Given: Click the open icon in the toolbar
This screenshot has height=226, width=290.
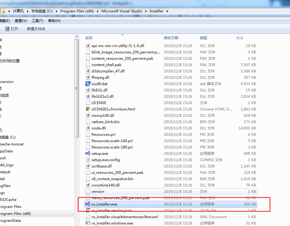Looking at the screenshot, I should (7, 29).
